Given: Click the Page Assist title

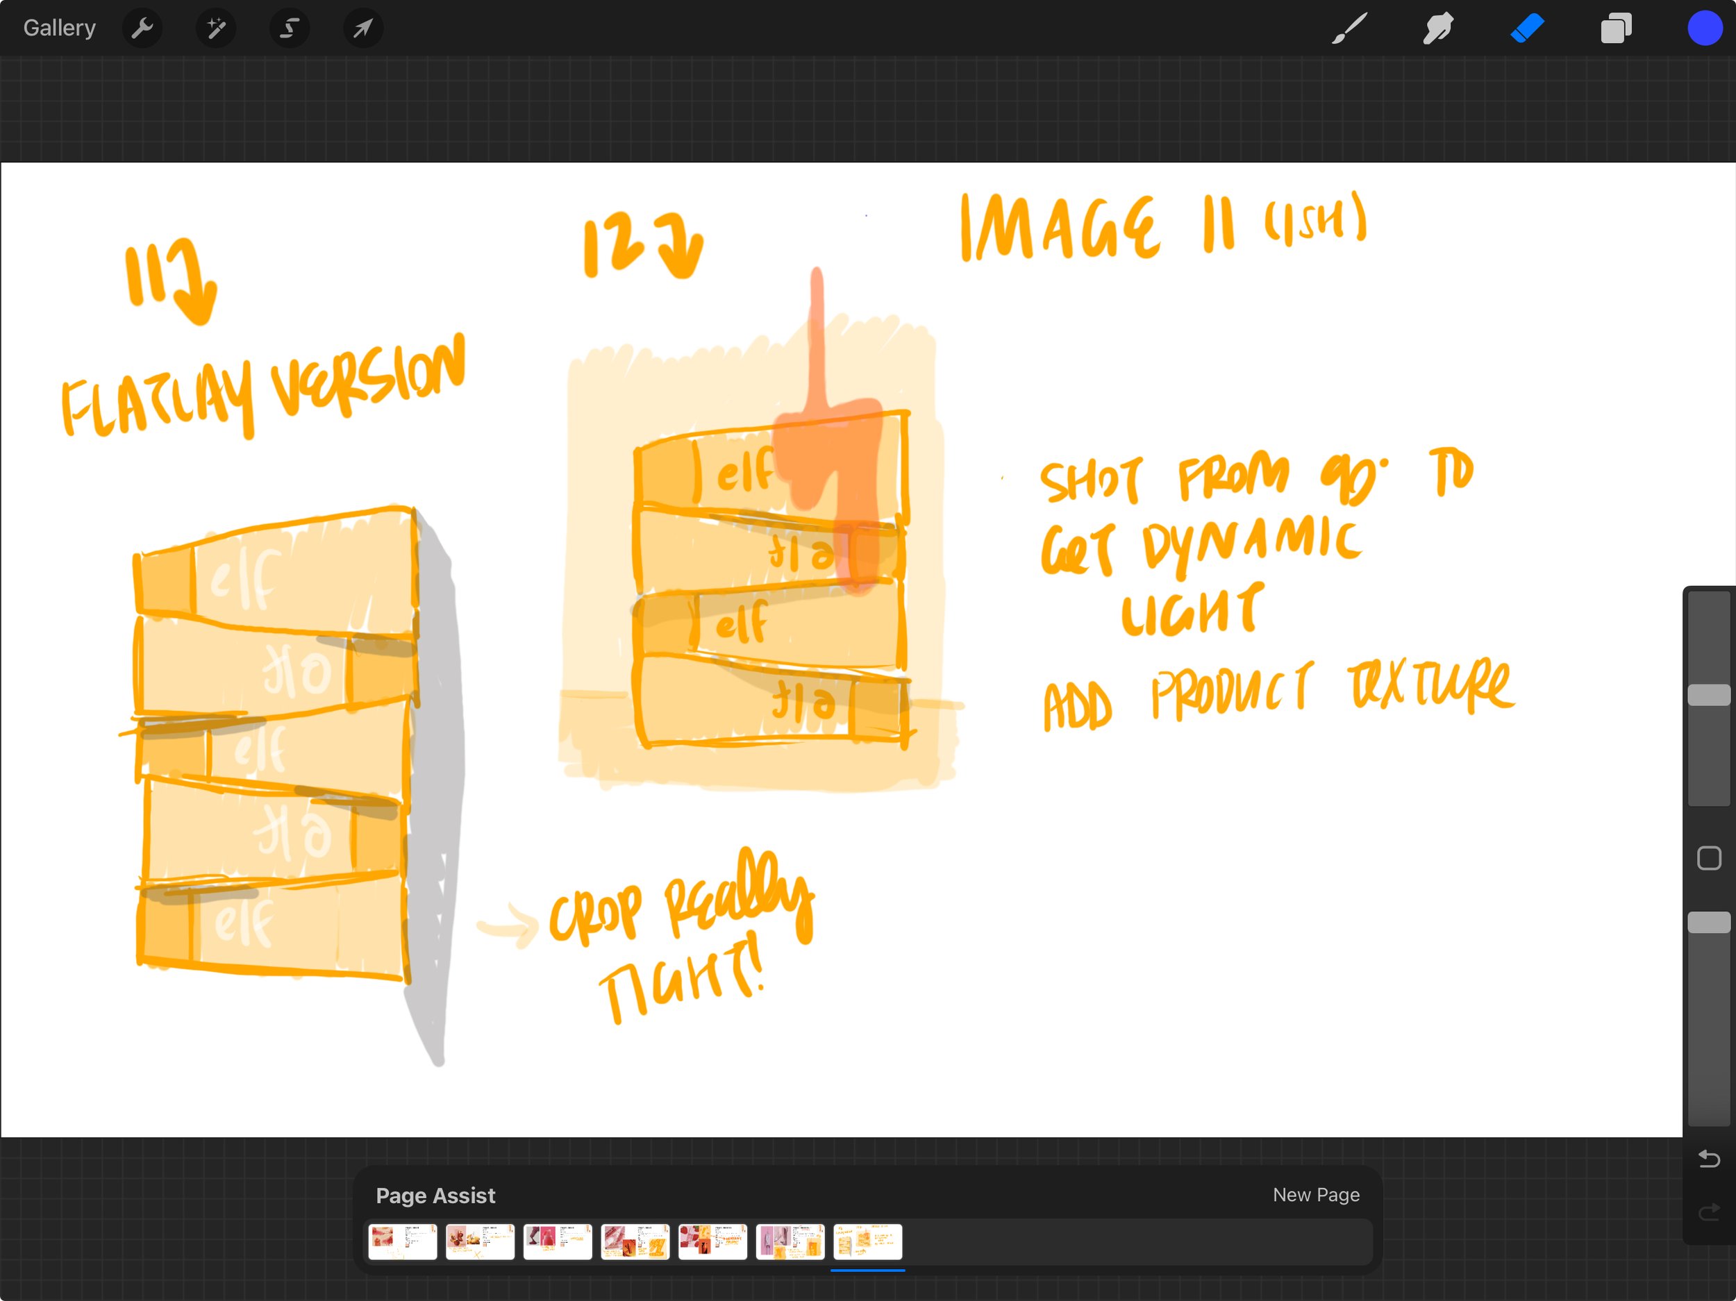Looking at the screenshot, I should pos(435,1195).
